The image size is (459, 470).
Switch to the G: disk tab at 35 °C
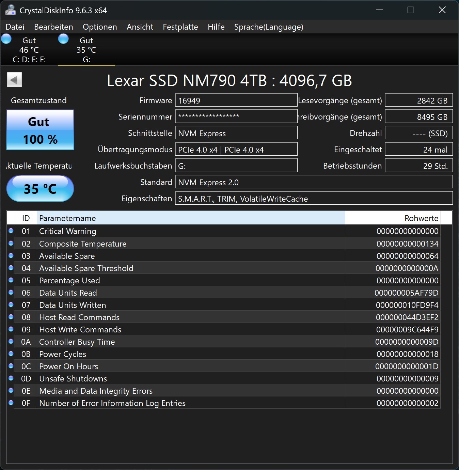(86, 50)
